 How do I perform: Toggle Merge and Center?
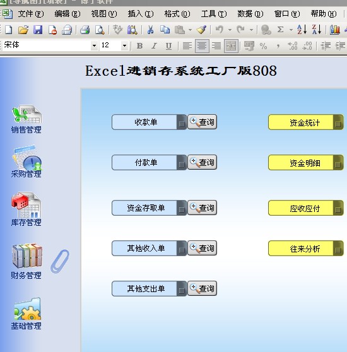tap(231, 46)
